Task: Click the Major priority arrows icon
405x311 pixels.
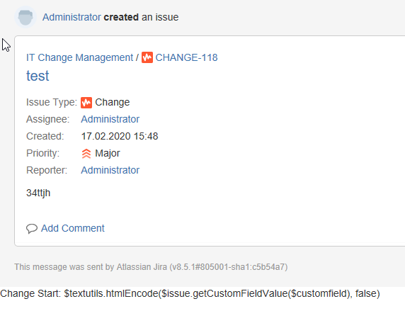Action: coord(86,154)
